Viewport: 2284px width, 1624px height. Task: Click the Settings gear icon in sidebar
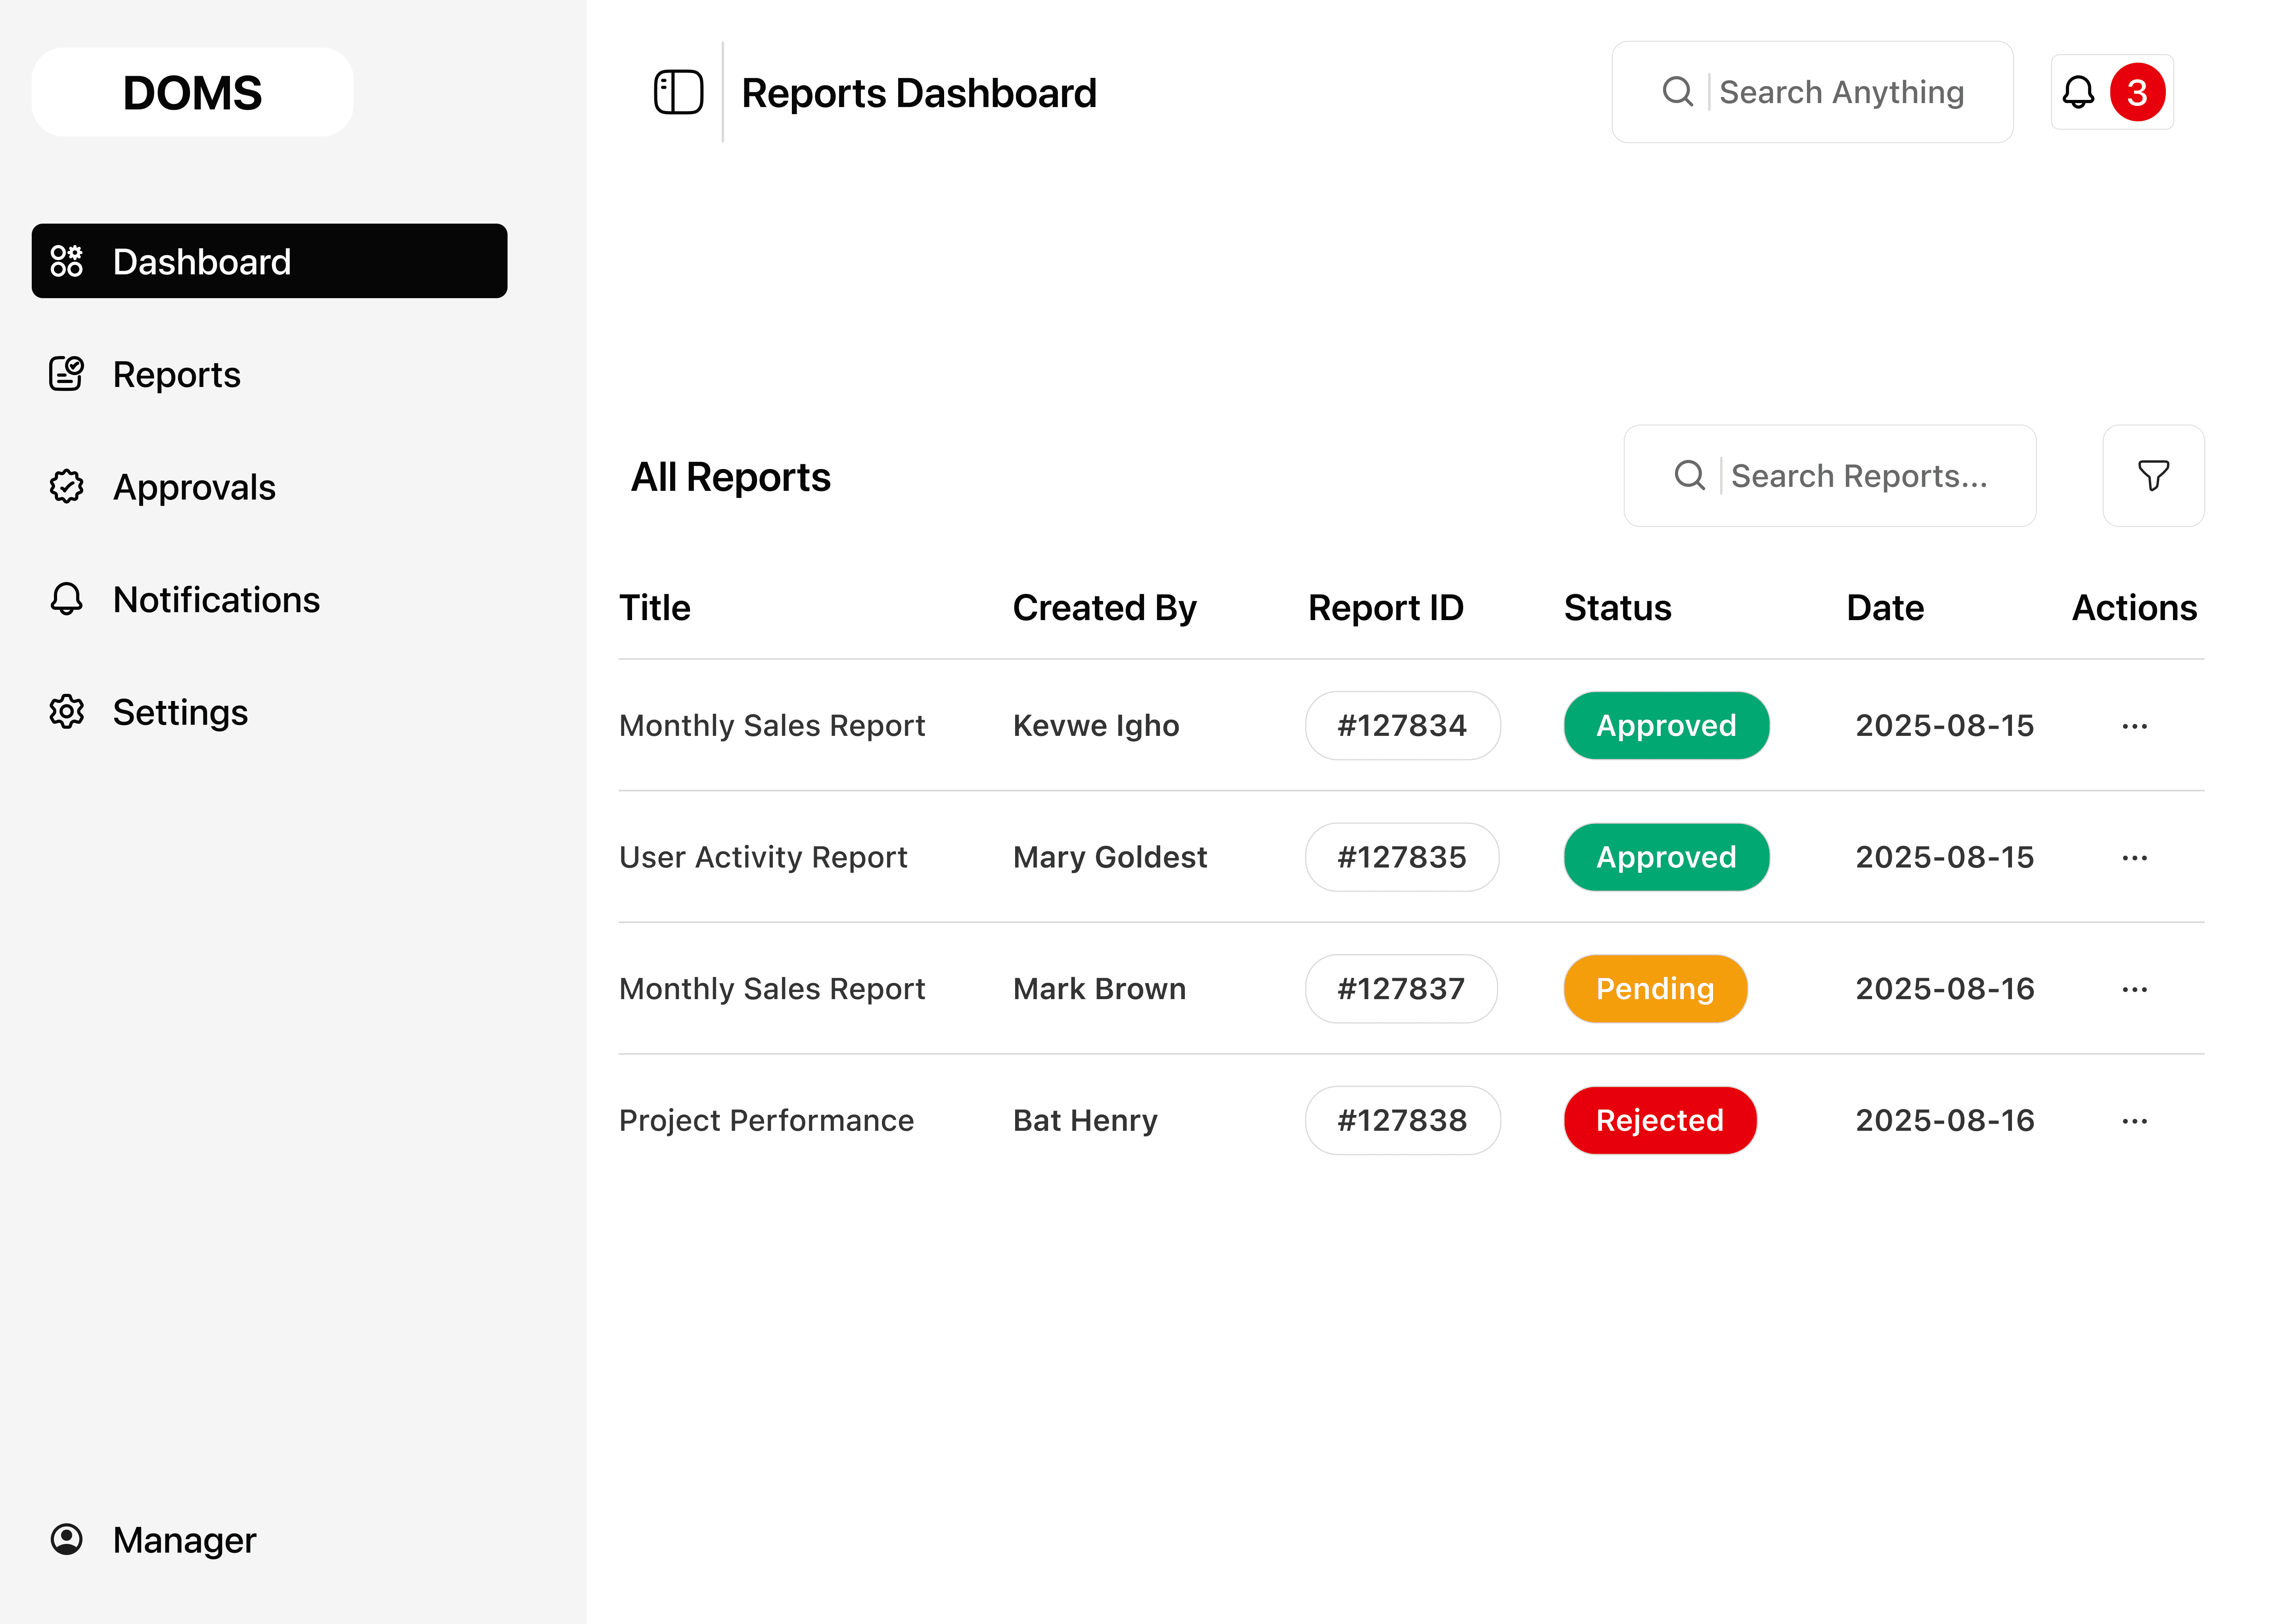click(67, 712)
